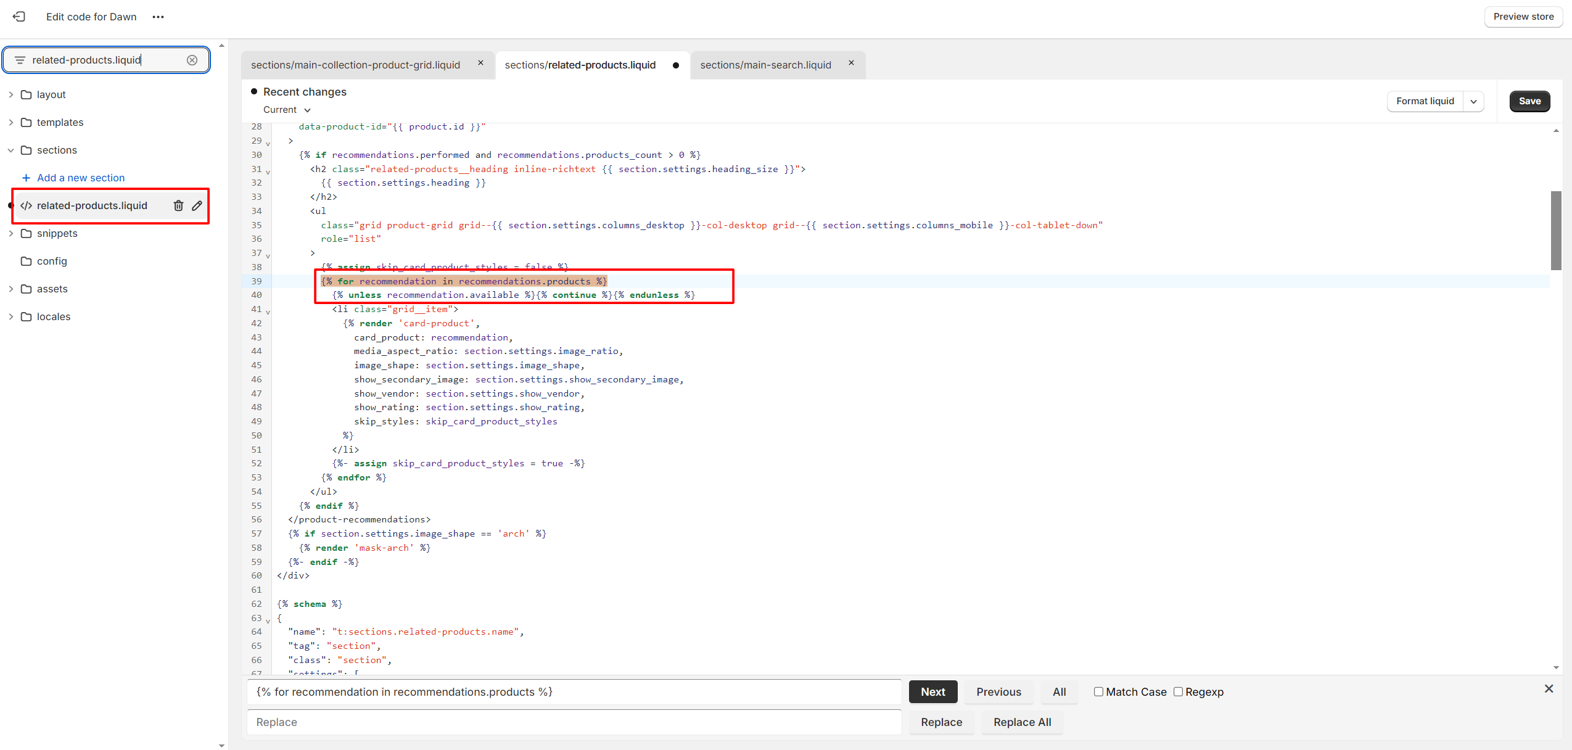Screen dimensions: 1572x750
Task: Open the three-dots more actions menu
Action: [x=158, y=17]
